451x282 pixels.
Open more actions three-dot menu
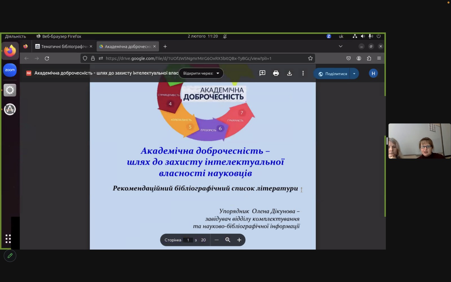coord(303,73)
